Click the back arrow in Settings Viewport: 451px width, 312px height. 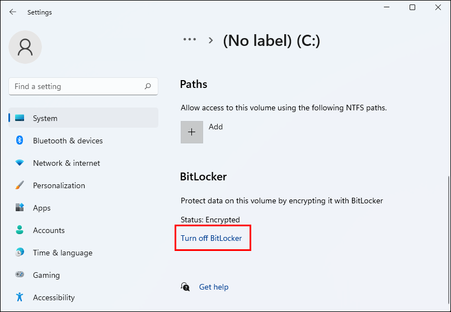click(13, 12)
